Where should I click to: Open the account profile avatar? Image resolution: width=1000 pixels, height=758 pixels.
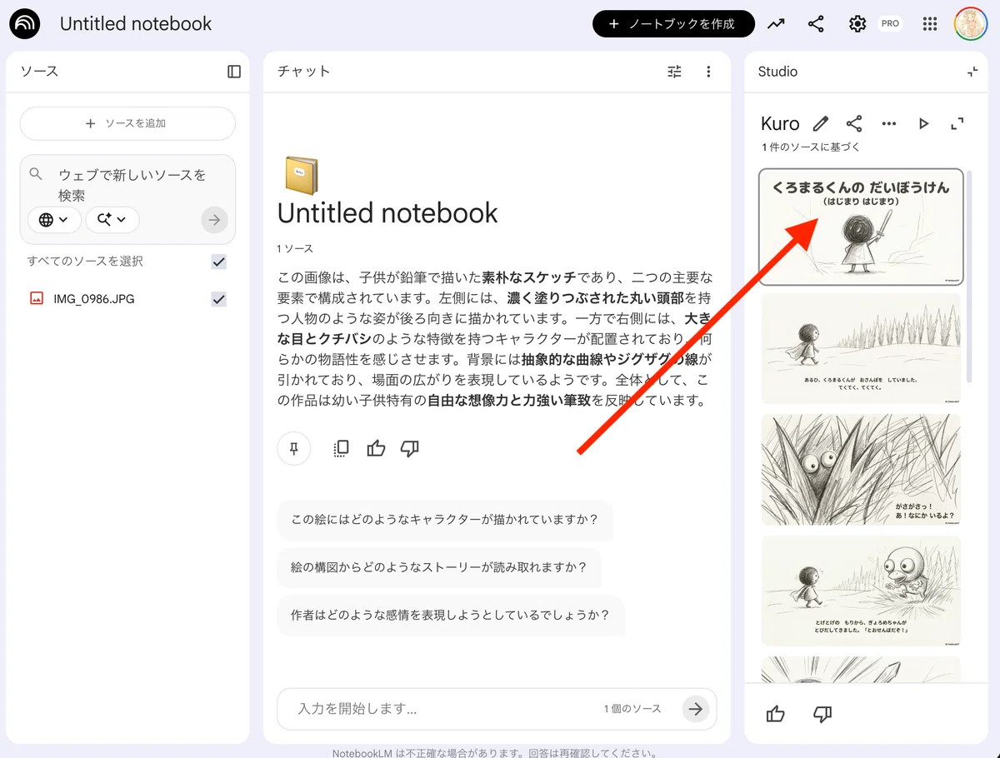click(971, 24)
